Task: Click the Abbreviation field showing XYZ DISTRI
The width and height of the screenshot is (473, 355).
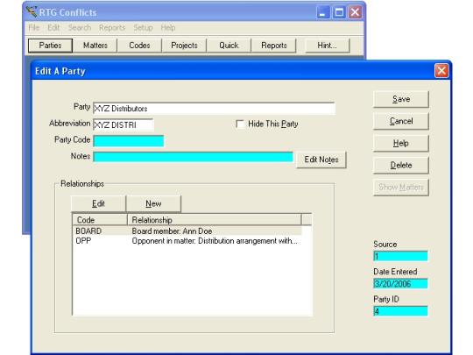Action: pyautogui.click(x=124, y=124)
